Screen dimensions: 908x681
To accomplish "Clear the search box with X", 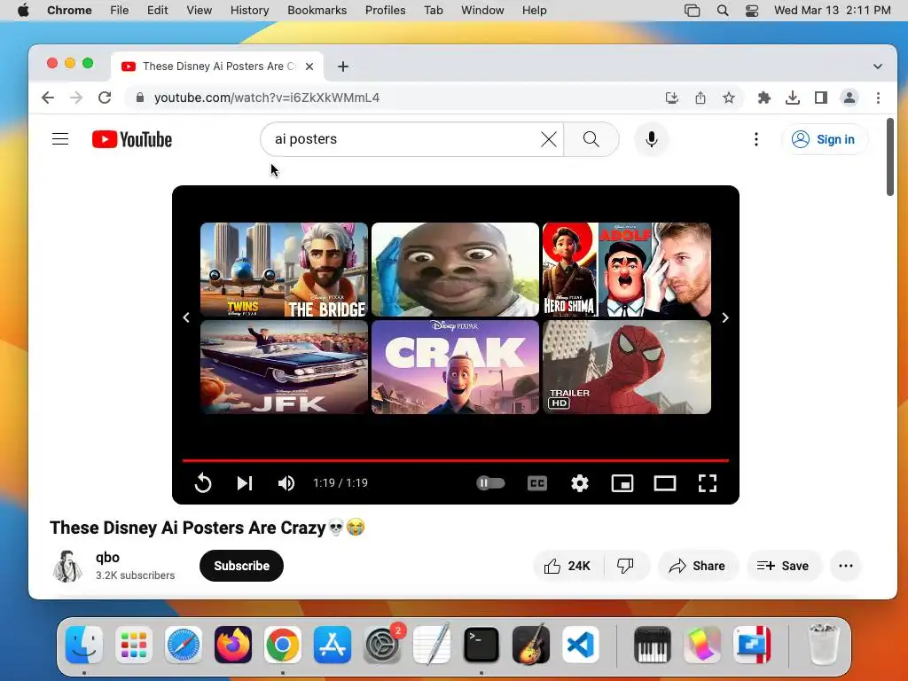I will pyautogui.click(x=548, y=139).
